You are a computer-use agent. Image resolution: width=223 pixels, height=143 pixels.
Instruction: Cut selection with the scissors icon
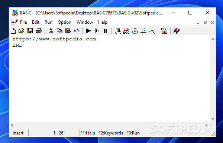[x=51, y=31]
